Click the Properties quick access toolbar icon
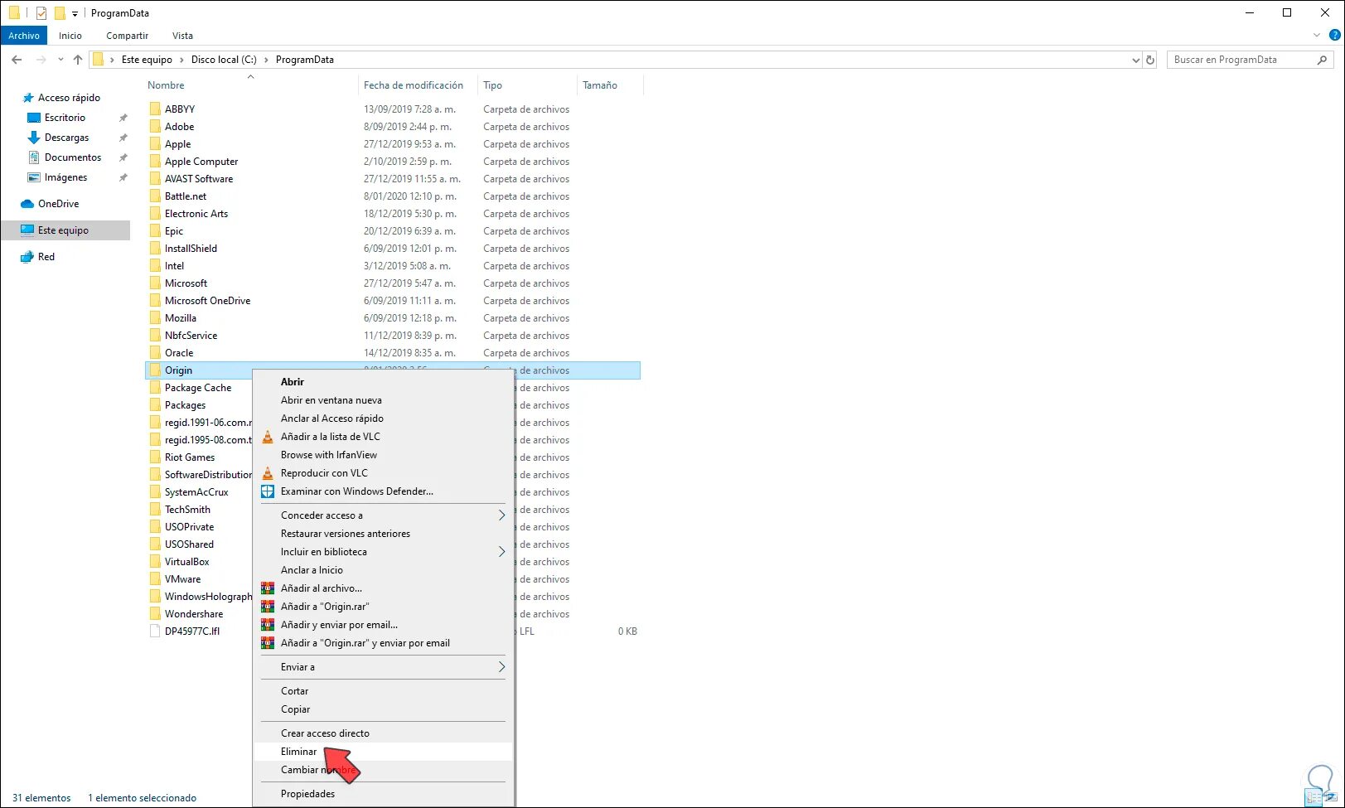This screenshot has height=808, width=1345. 41,13
